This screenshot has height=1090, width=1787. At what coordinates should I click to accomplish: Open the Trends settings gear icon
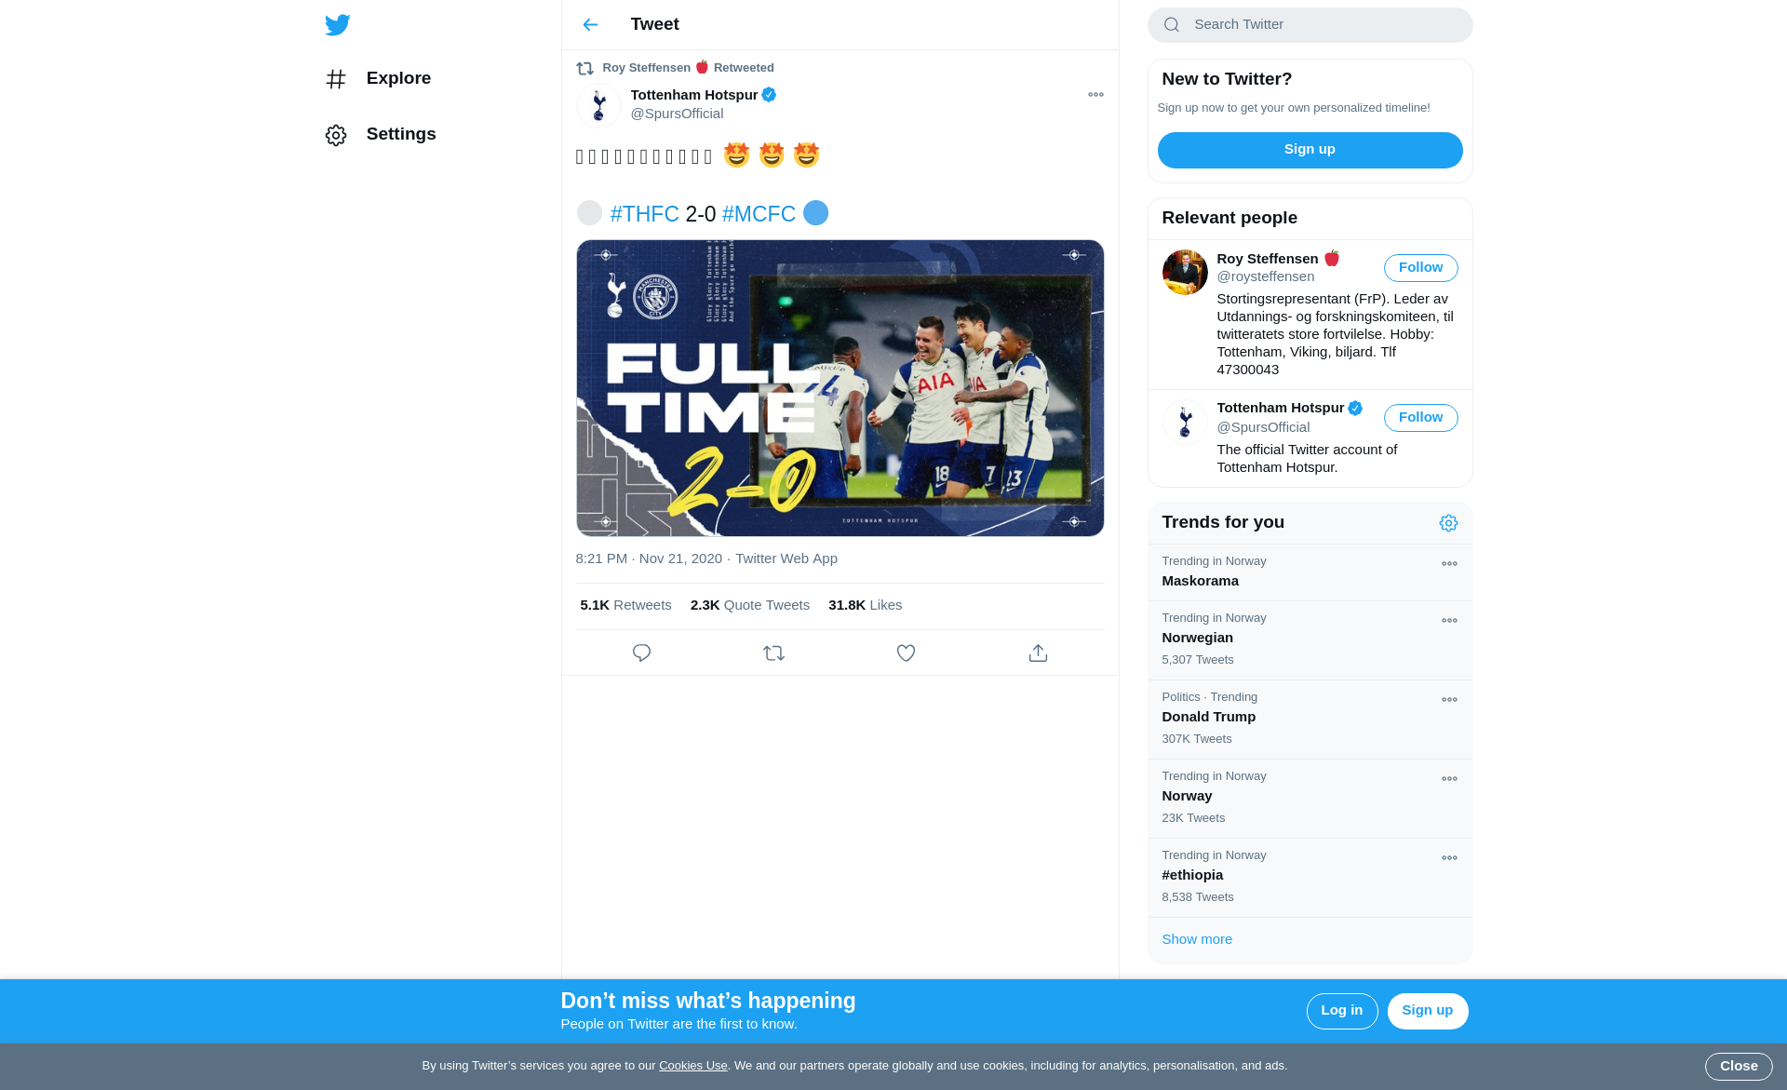point(1448,523)
